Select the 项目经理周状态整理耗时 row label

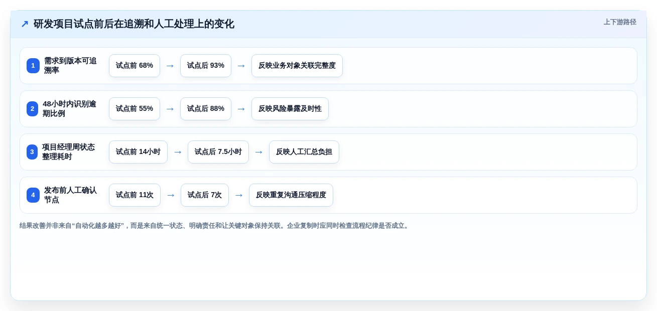coord(68,152)
